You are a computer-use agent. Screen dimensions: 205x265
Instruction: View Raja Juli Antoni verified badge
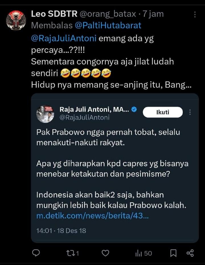point(134,109)
